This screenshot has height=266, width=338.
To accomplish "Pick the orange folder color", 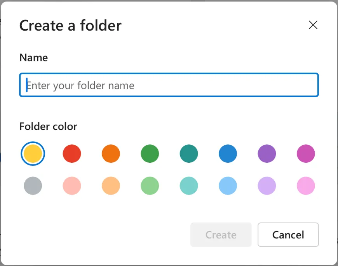I will tap(111, 154).
